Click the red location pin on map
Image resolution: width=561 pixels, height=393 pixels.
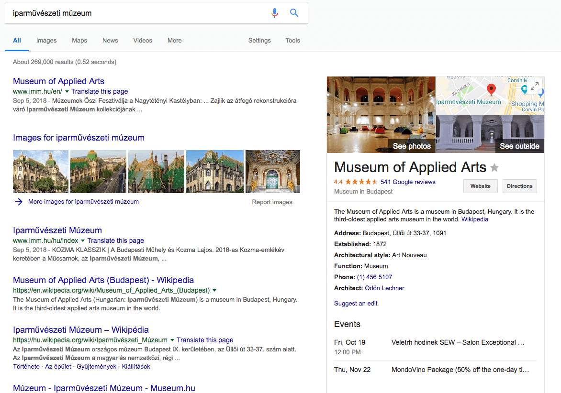491,89
